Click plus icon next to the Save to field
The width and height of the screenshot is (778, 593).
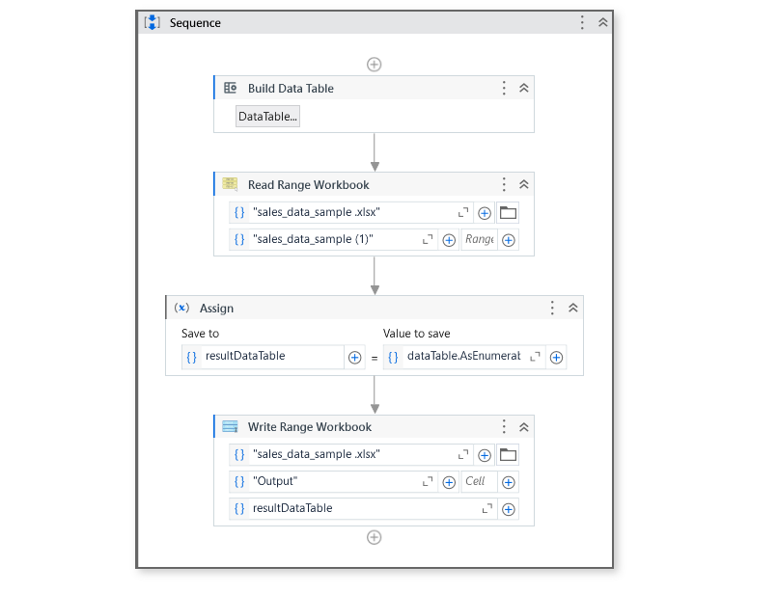pyautogui.click(x=354, y=357)
